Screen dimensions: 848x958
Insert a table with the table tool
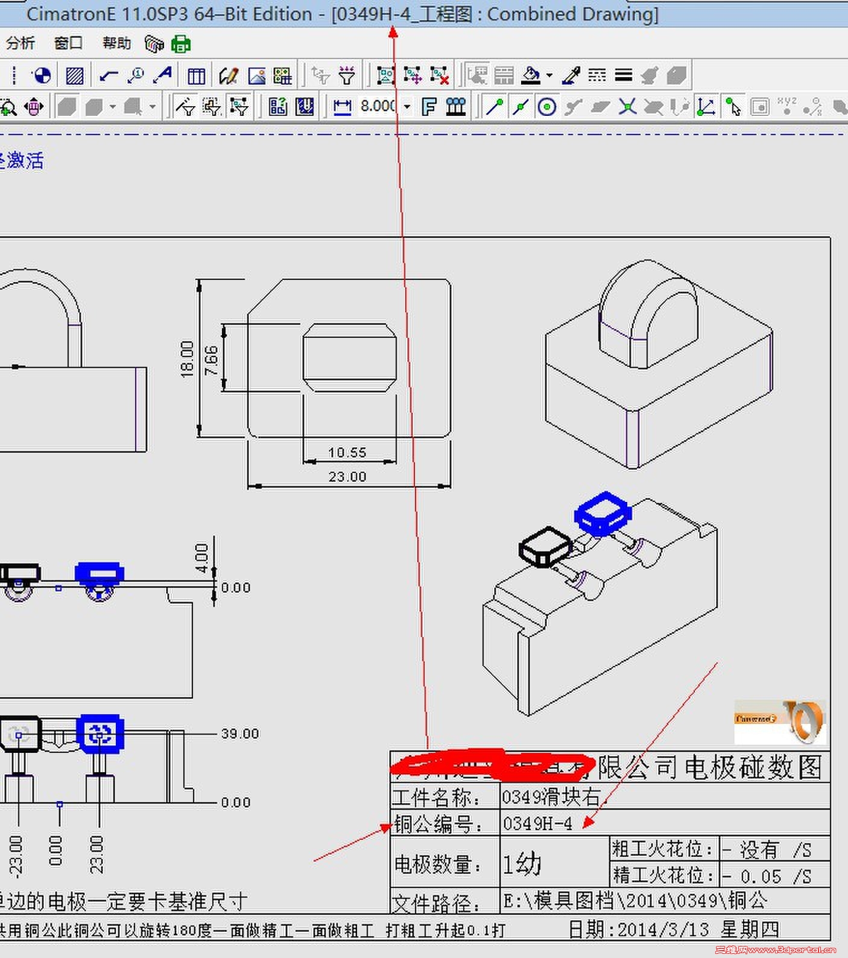[196, 75]
